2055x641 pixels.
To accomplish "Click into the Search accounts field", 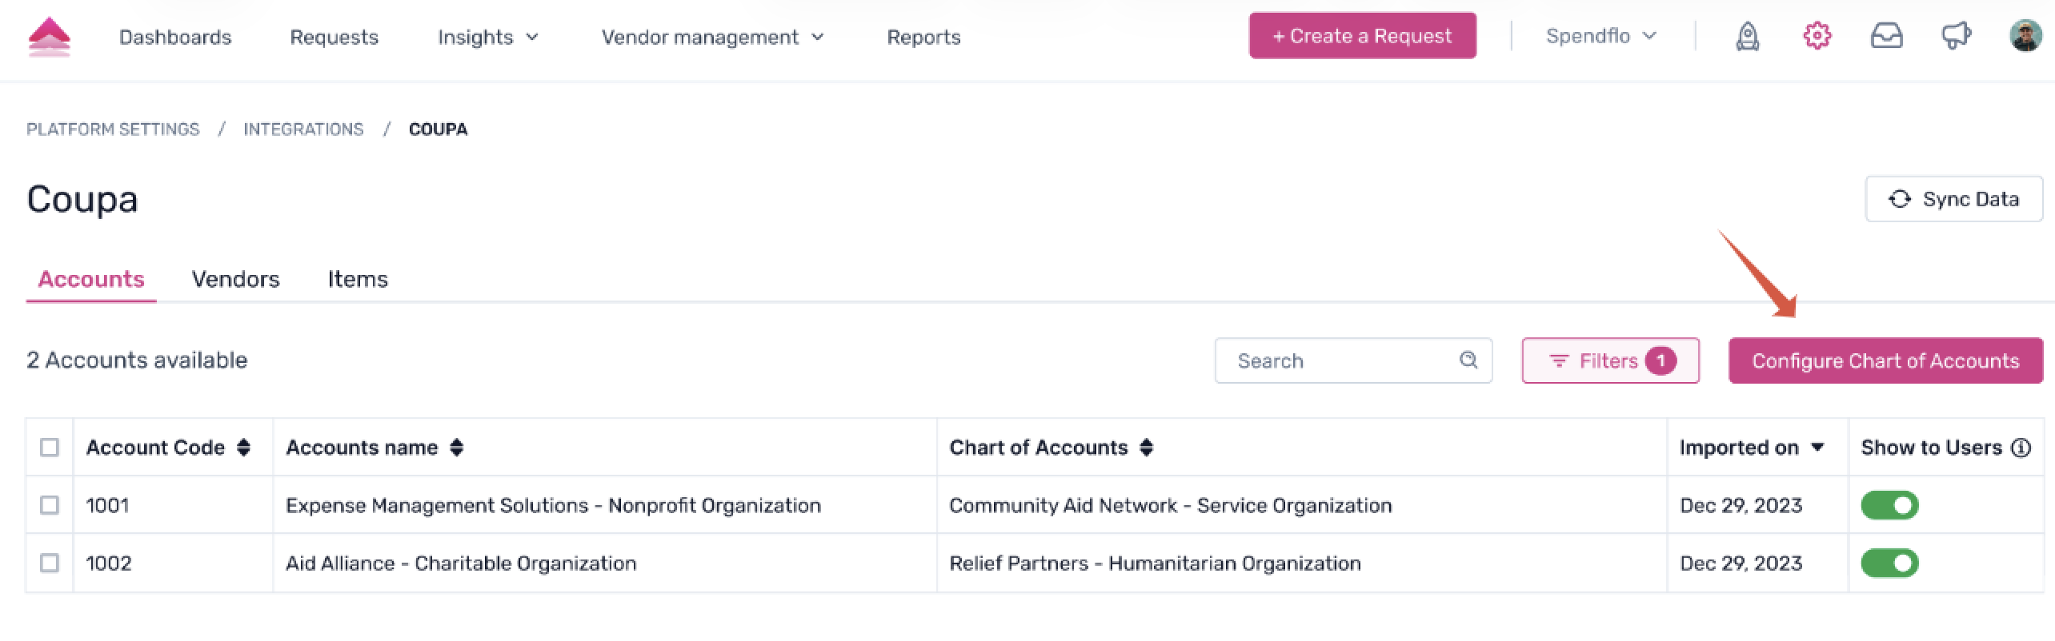I will click(x=1336, y=360).
